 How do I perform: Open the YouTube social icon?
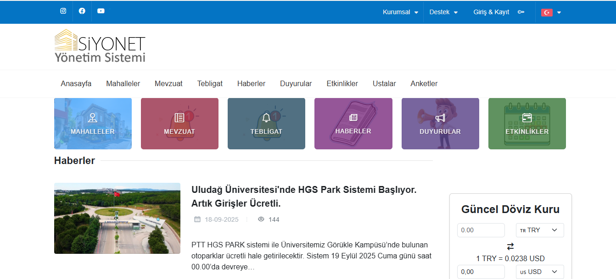(101, 11)
